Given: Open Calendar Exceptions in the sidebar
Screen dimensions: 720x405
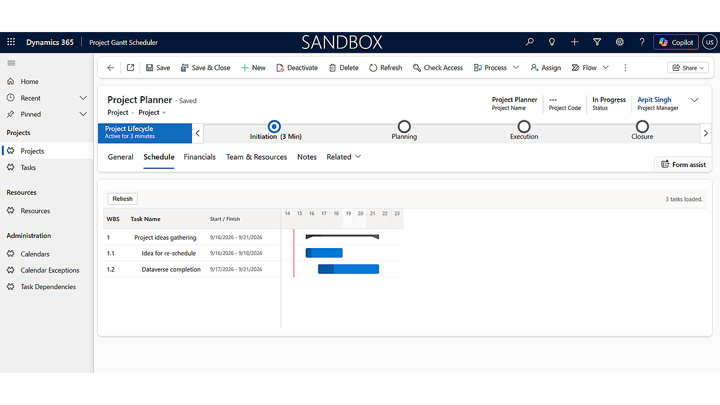Looking at the screenshot, I should tap(50, 271).
